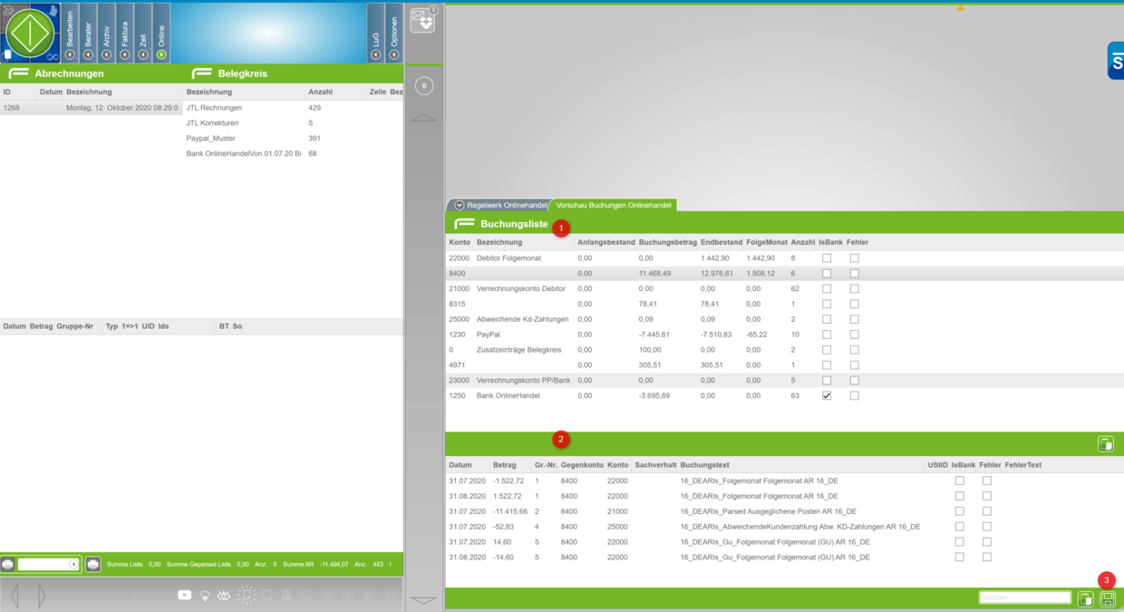The height and width of the screenshot is (612, 1124).
Task: Click into the Suchen search field
Action: 1024,598
